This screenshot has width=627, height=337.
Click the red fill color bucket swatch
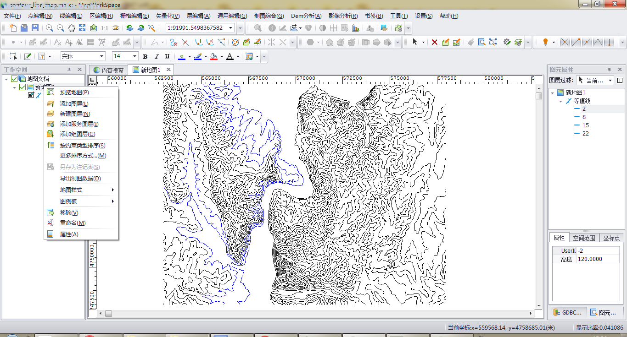click(x=213, y=57)
